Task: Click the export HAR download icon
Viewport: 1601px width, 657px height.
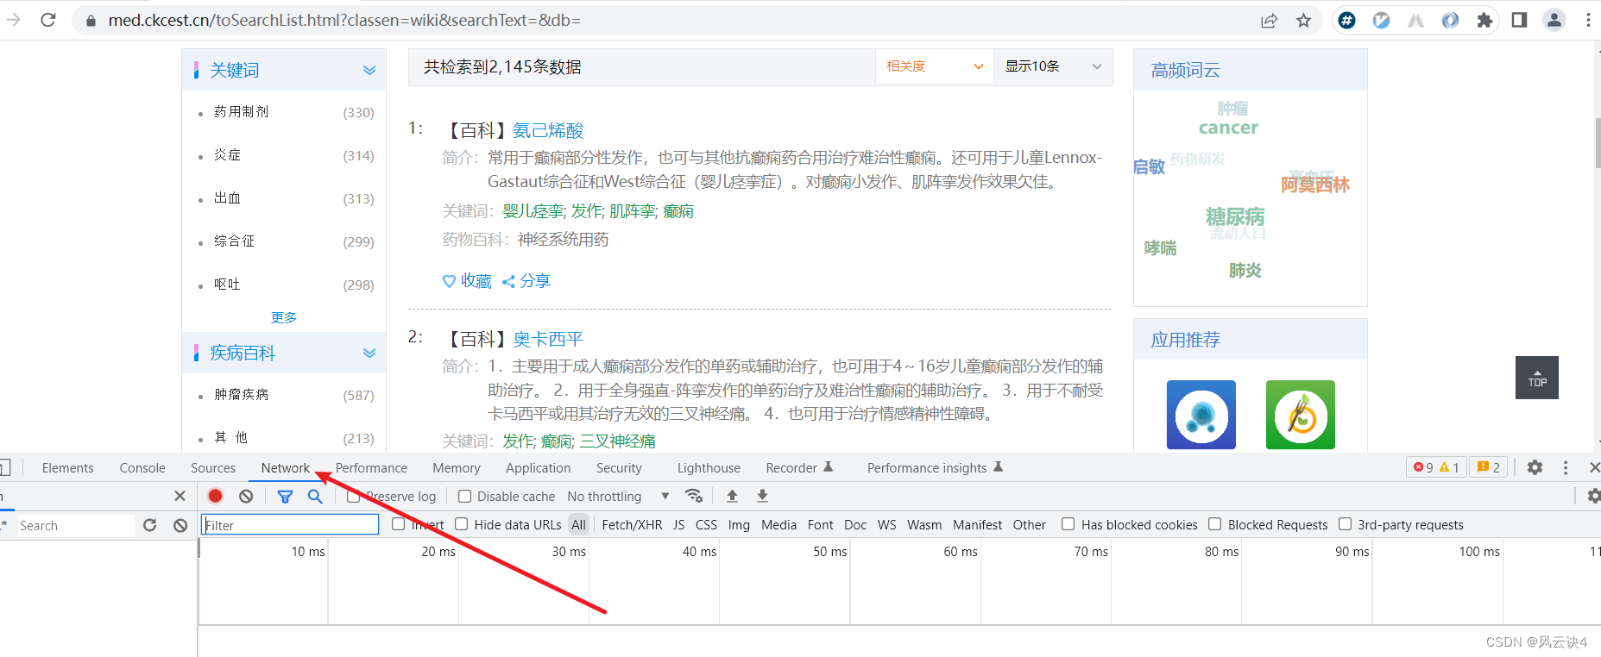Action: pyautogui.click(x=762, y=496)
